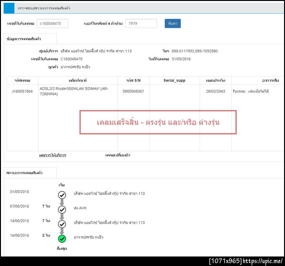Click the check icon dated 14/06/2016
Viewport: 285px width, 266px height.
click(62, 224)
